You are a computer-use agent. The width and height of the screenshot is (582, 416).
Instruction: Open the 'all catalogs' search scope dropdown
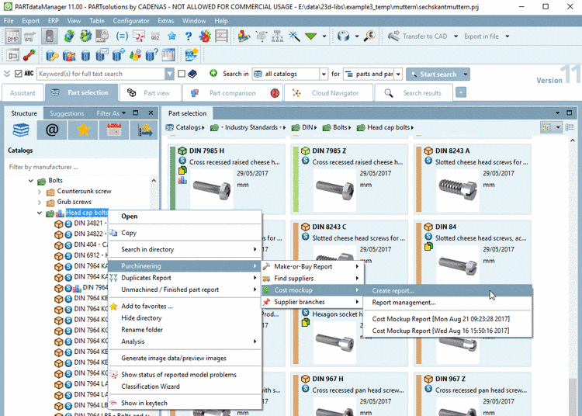coord(324,74)
